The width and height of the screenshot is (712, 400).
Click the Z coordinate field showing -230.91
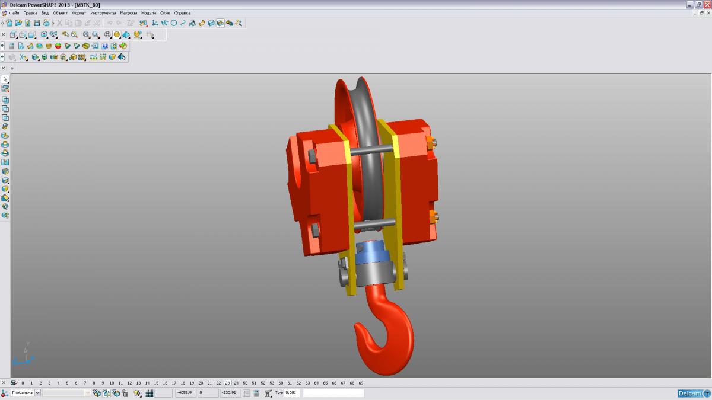(230, 393)
